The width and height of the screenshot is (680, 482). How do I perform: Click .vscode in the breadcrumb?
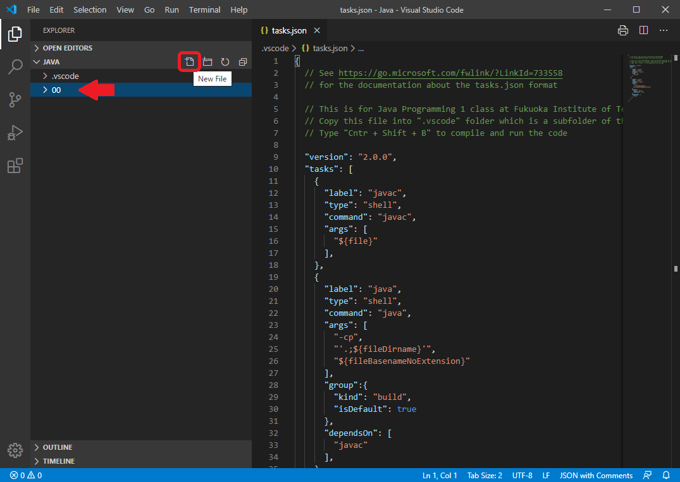(275, 48)
